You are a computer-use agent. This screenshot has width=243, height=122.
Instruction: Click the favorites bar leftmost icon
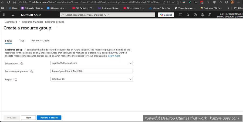coord(2,8)
